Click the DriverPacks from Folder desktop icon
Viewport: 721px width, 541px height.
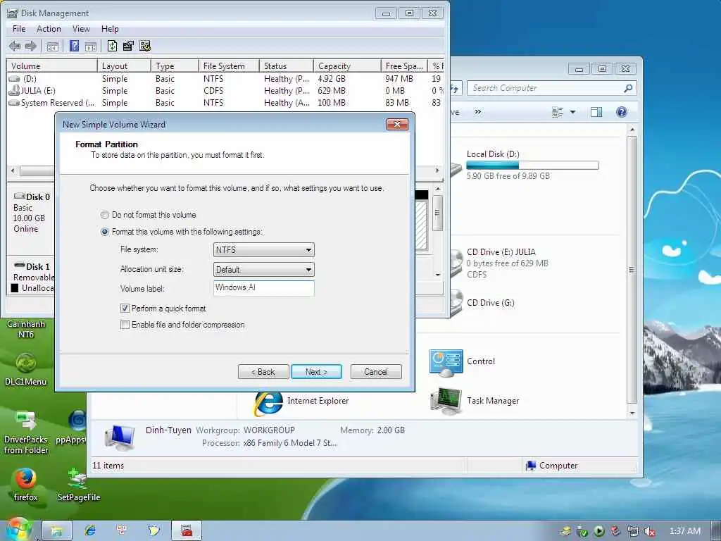pos(26,433)
